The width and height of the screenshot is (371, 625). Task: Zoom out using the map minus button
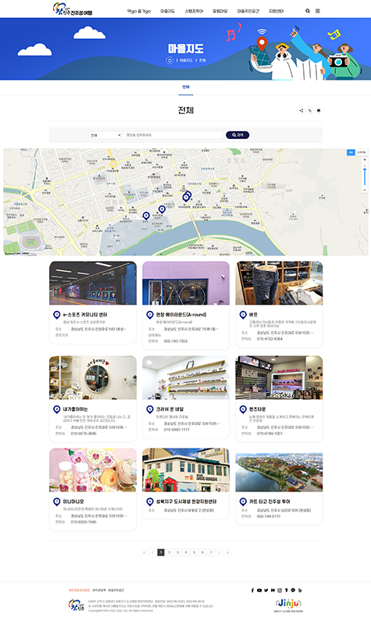point(365,190)
